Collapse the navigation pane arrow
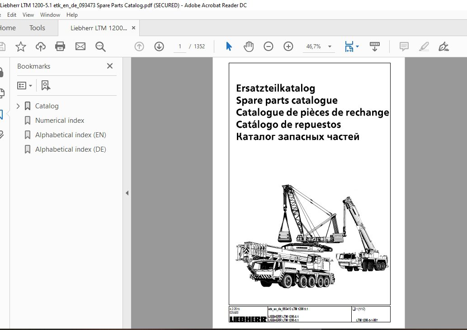Image resolution: width=467 pixels, height=330 pixels. coord(127,193)
